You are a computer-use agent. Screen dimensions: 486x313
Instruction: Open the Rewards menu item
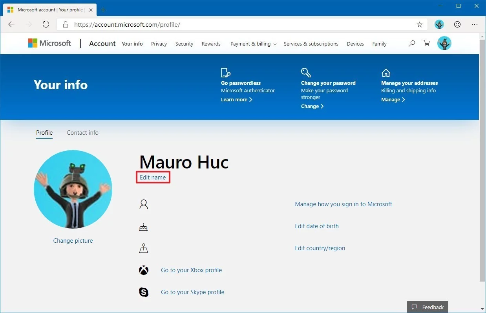[211, 44]
